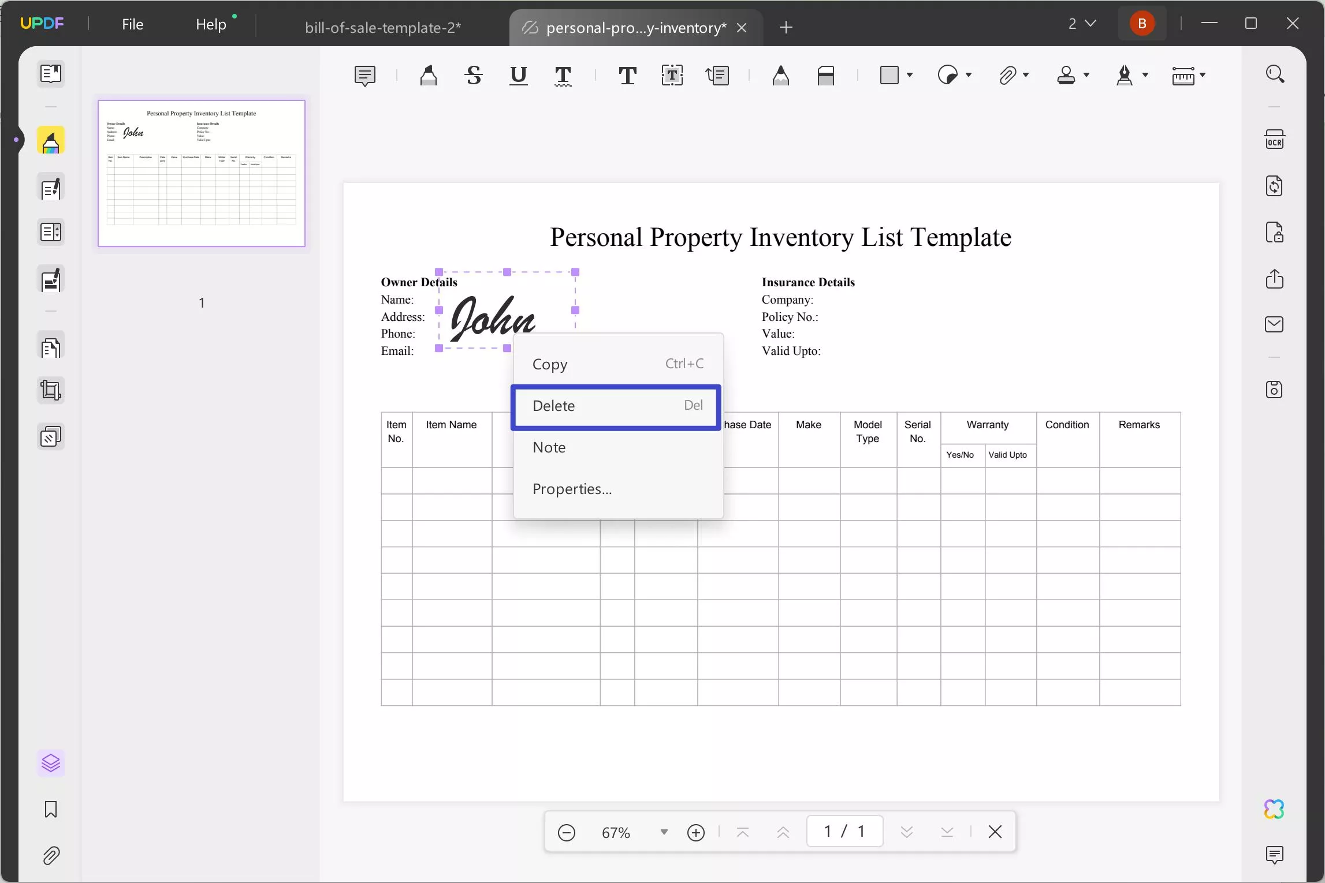Image resolution: width=1325 pixels, height=883 pixels.
Task: Select the Underline tool
Action: click(x=519, y=76)
